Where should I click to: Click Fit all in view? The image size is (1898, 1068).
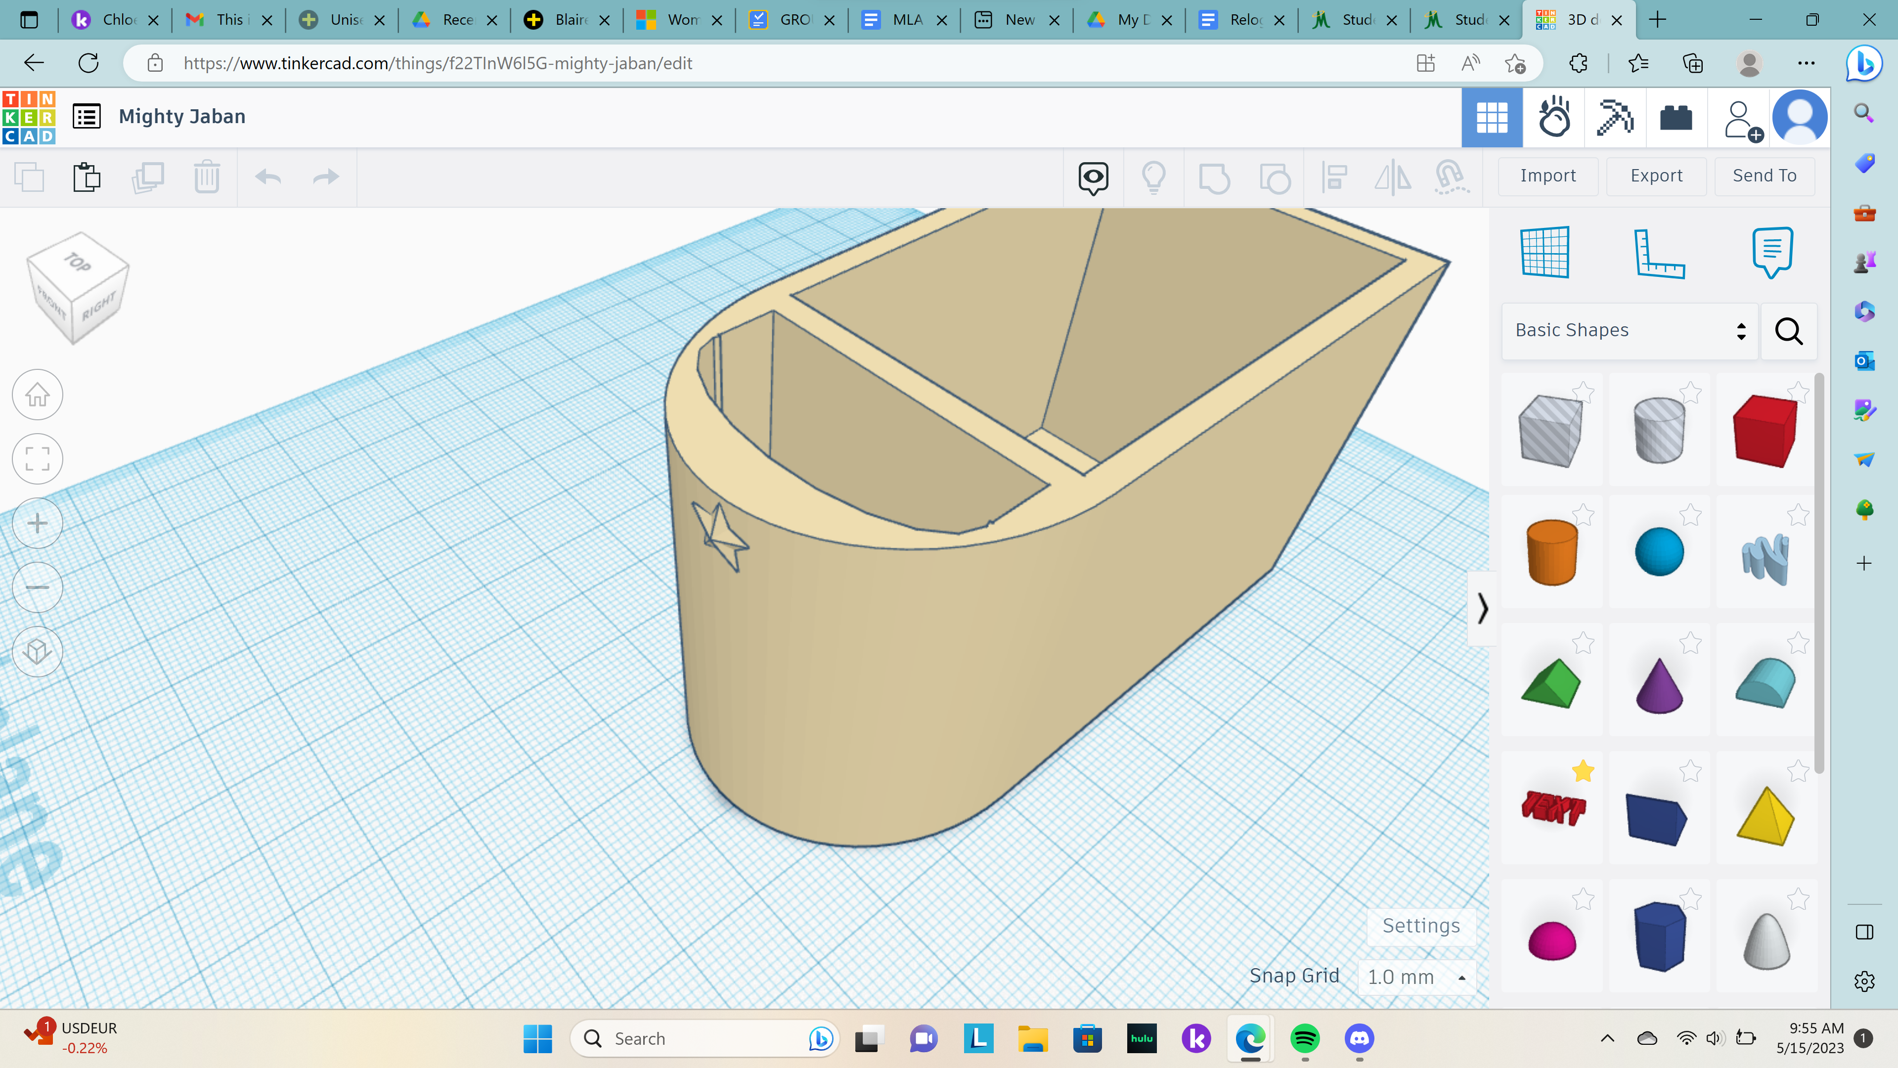pyautogui.click(x=38, y=459)
